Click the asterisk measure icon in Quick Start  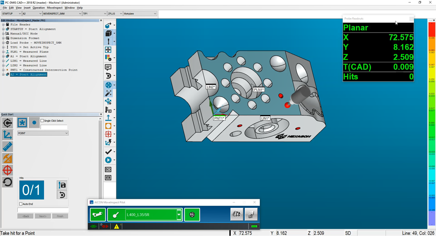[x=22, y=123]
